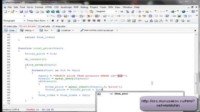Align text left
Viewport: 200px width, 112px height.
(x=84, y=21)
